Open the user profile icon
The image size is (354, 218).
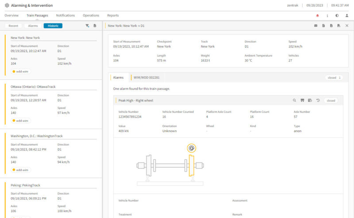point(347,15)
